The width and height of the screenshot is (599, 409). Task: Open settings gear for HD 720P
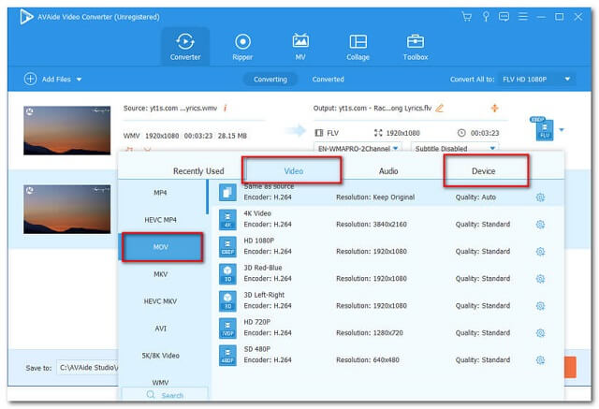540,333
